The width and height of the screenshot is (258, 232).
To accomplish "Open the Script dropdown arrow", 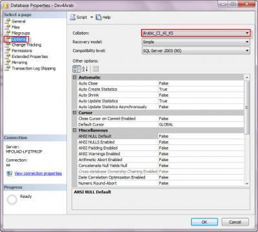I will point(92,17).
